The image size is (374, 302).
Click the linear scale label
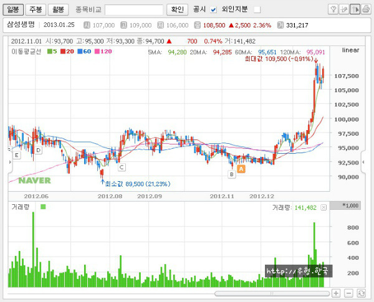coord(350,50)
